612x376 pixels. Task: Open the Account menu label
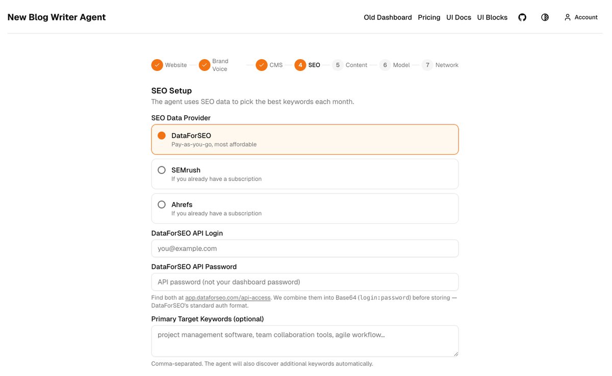(x=586, y=17)
